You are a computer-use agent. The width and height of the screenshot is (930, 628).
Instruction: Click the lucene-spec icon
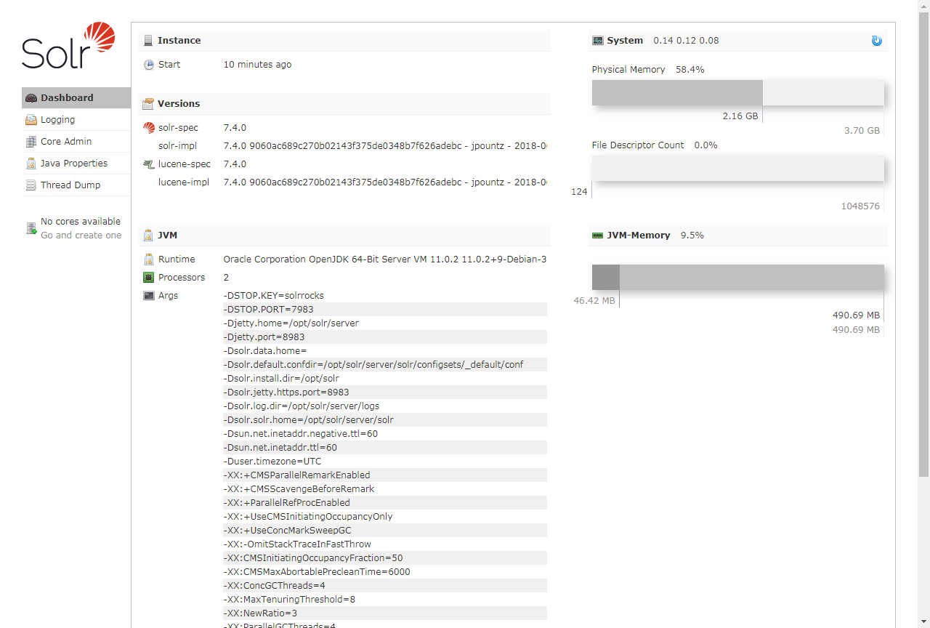(149, 164)
